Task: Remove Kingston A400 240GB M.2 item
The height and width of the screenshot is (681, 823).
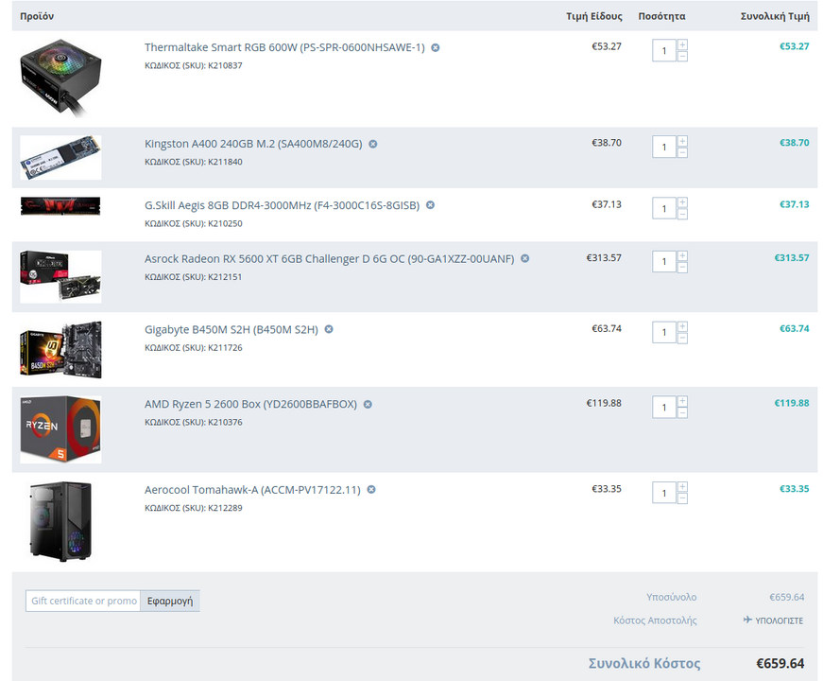Action: point(372,144)
